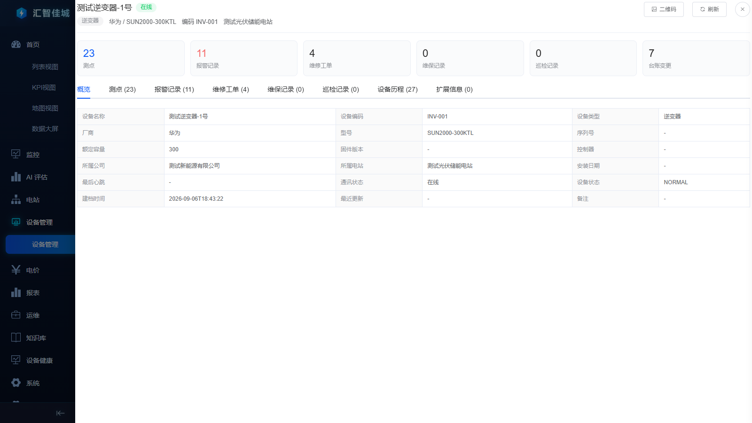Image resolution: width=752 pixels, height=423 pixels.
Task: Click the 刷新 refresh button
Action: tap(709, 9)
